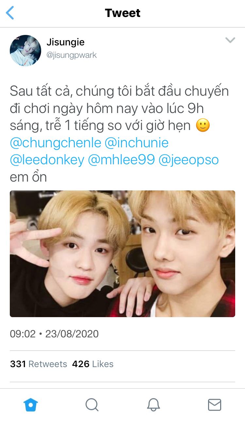Open the @jeeopso mention
This screenshot has height=421, width=245.
tap(188, 160)
